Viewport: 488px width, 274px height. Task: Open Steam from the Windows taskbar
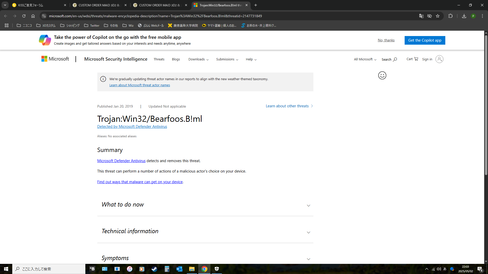[154, 269]
